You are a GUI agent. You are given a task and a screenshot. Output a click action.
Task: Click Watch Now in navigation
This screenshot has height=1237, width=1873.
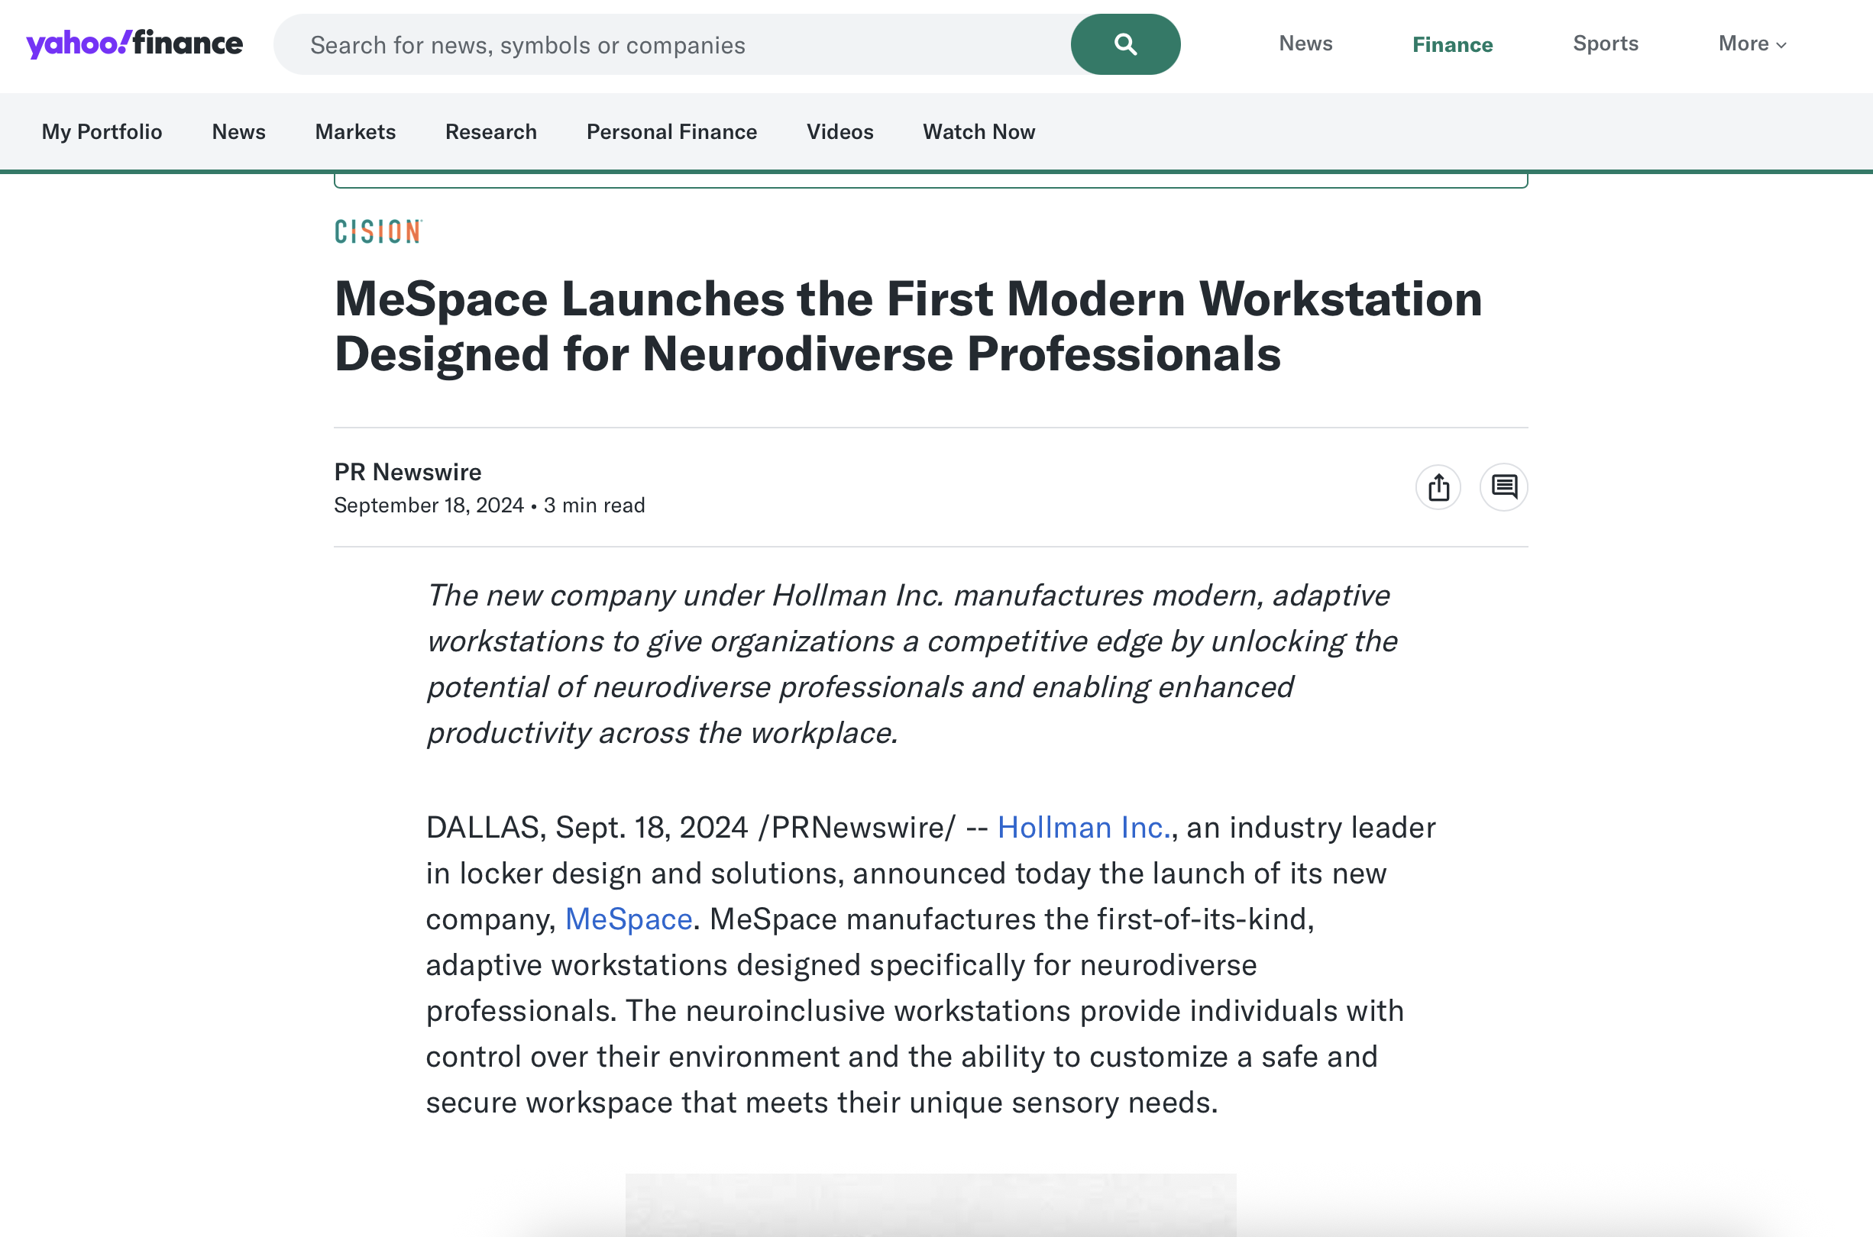click(979, 132)
